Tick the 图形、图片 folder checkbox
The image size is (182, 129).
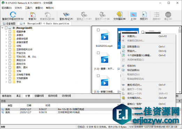pyautogui.click(x=10, y=67)
